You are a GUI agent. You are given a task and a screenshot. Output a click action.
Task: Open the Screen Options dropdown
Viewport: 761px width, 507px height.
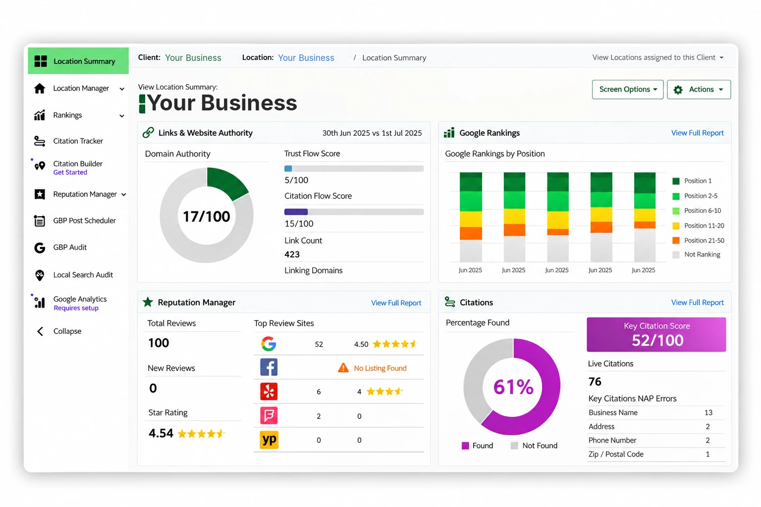tap(628, 90)
